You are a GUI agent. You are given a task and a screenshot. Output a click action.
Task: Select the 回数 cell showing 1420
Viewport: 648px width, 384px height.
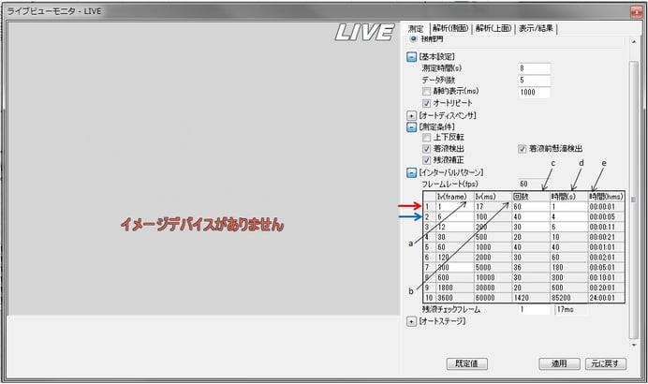(531, 298)
